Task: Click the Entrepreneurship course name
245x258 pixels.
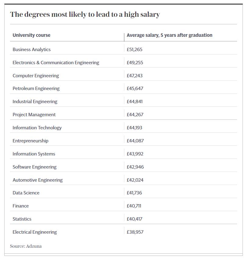Action: tap(30, 141)
